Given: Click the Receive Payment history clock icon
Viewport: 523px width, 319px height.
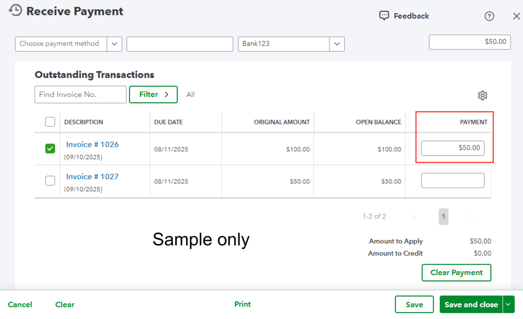Looking at the screenshot, I should 16,10.
